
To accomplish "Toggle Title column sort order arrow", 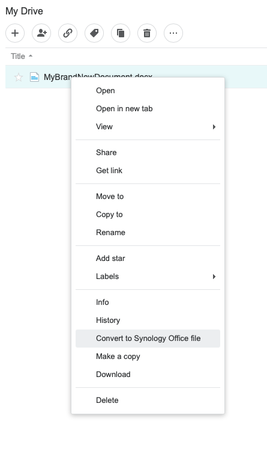I will [x=31, y=56].
